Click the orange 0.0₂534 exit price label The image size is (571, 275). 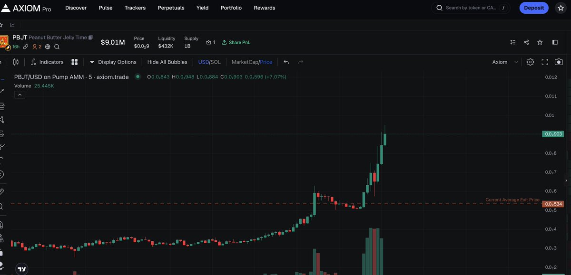pos(553,204)
